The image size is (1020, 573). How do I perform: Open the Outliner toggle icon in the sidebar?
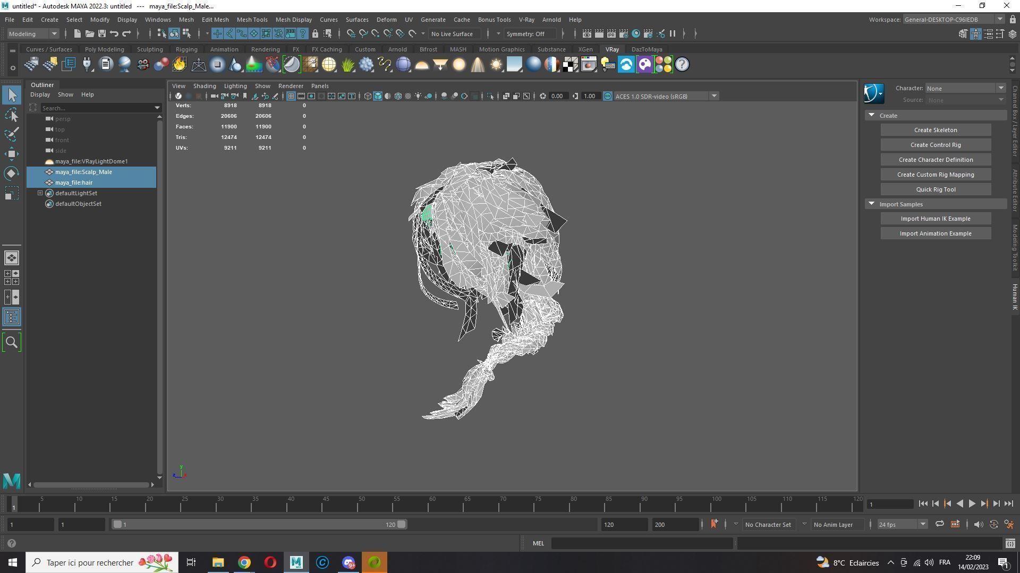pos(12,317)
